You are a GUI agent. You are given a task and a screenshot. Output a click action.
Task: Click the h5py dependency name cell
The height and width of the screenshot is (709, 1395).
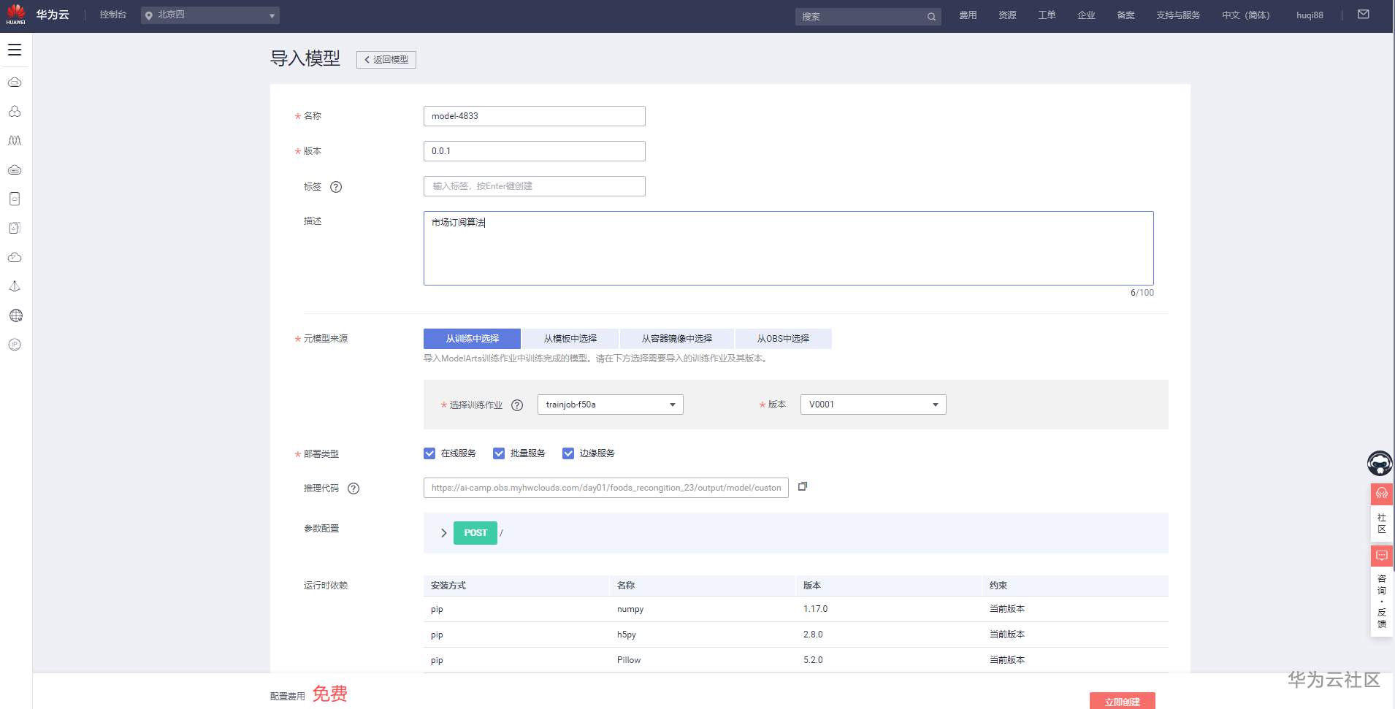coord(627,635)
